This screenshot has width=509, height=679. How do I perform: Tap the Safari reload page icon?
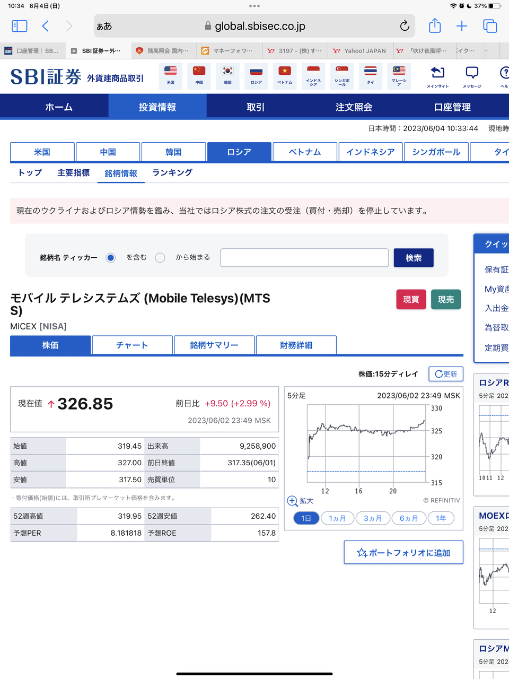tap(405, 26)
